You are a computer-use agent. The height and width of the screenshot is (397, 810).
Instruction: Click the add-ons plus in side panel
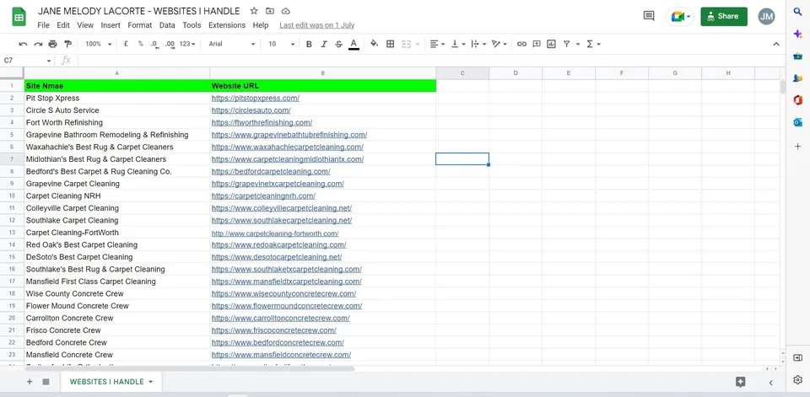[x=797, y=147]
